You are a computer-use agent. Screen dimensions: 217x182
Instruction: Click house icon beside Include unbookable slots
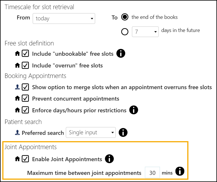17,54
